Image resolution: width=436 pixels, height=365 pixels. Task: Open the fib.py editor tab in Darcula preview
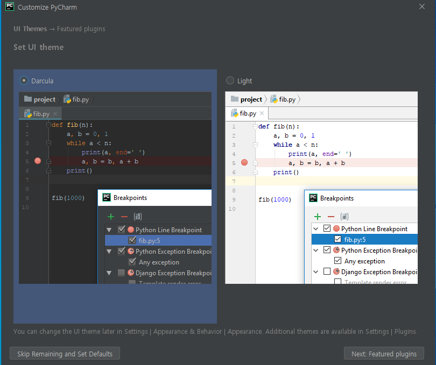[x=40, y=113]
